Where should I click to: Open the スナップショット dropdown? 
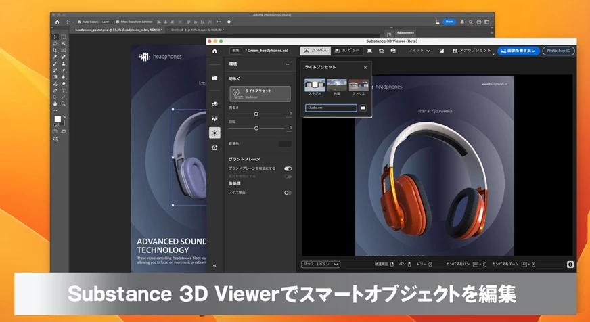(472, 51)
